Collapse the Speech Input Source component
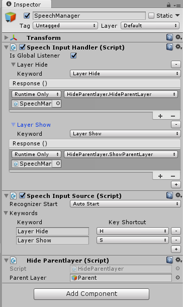The image size is (183, 307). 6,196
